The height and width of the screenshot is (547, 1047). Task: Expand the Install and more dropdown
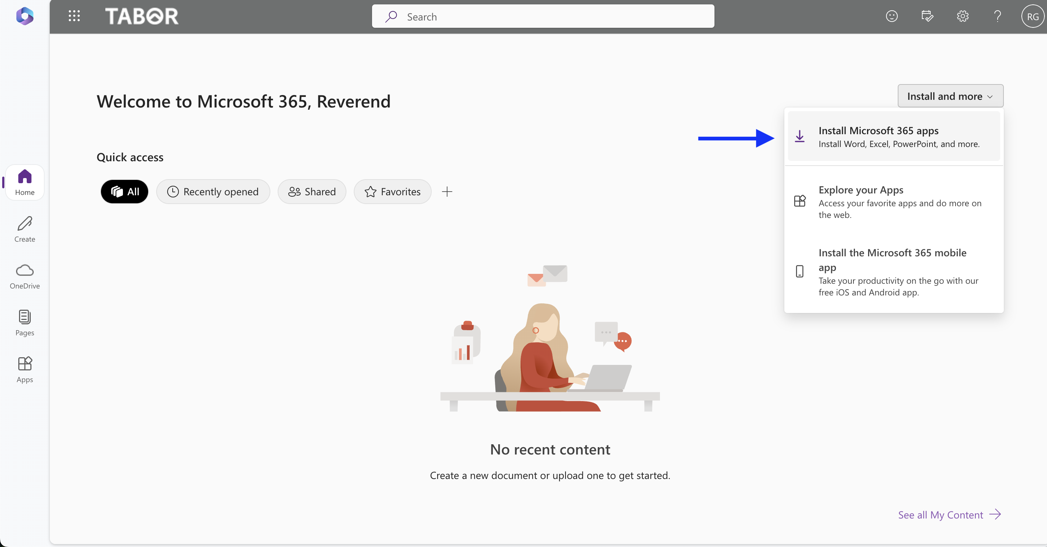[x=950, y=96]
